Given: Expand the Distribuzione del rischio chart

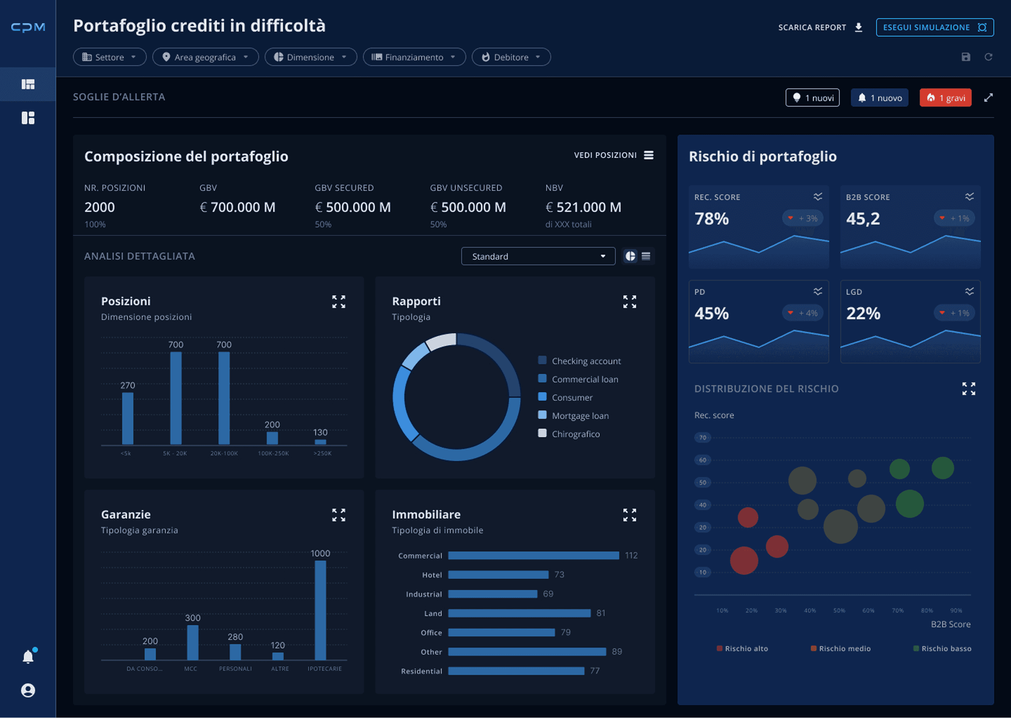Looking at the screenshot, I should pos(968,389).
